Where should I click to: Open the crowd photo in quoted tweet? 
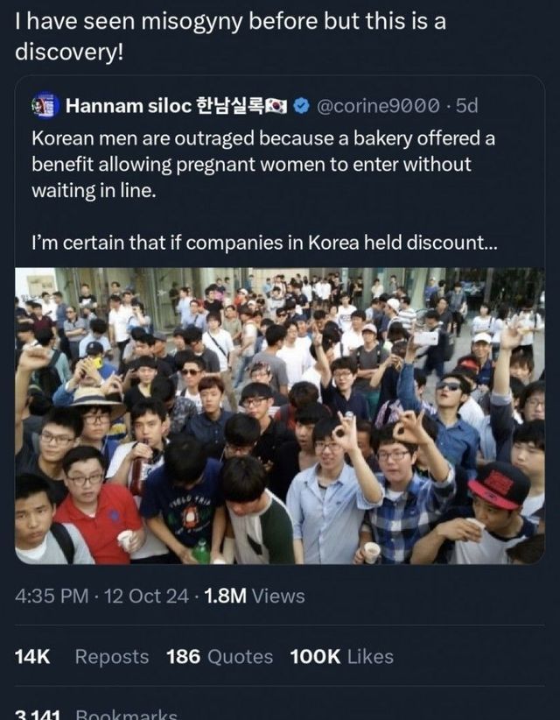point(280,415)
